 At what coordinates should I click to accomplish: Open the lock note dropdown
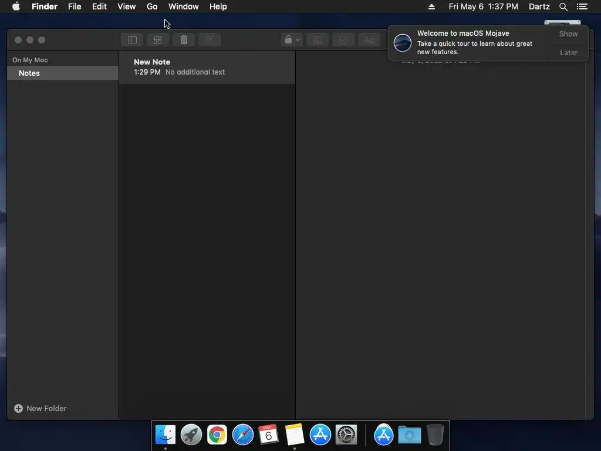(292, 40)
